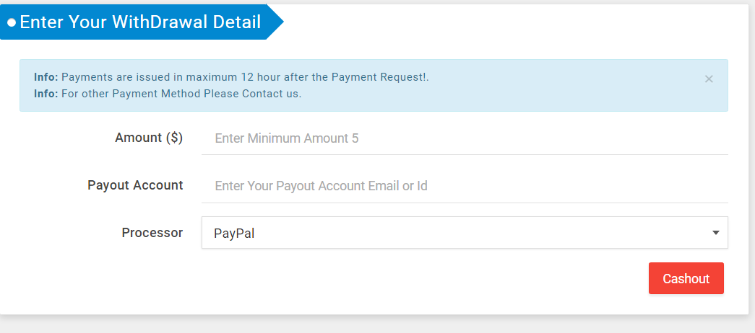Viewport: 755px width, 333px height.
Task: Click the Amount ($) input field
Action: point(464,138)
